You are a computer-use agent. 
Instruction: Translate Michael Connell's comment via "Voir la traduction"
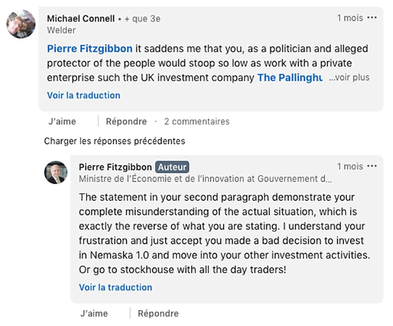pos(83,95)
